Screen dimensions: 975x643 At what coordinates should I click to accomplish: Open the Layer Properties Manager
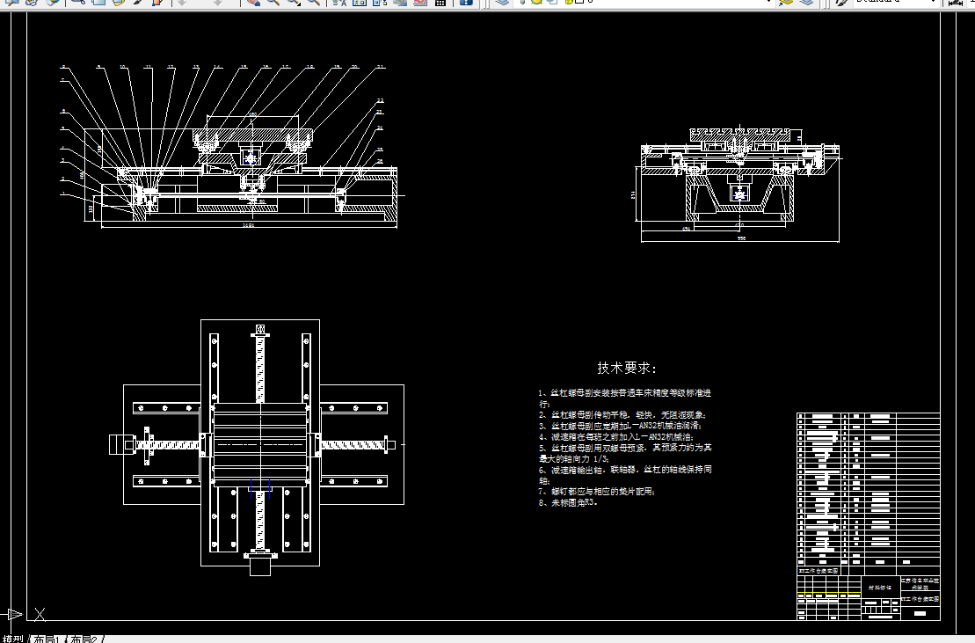[503, 4]
